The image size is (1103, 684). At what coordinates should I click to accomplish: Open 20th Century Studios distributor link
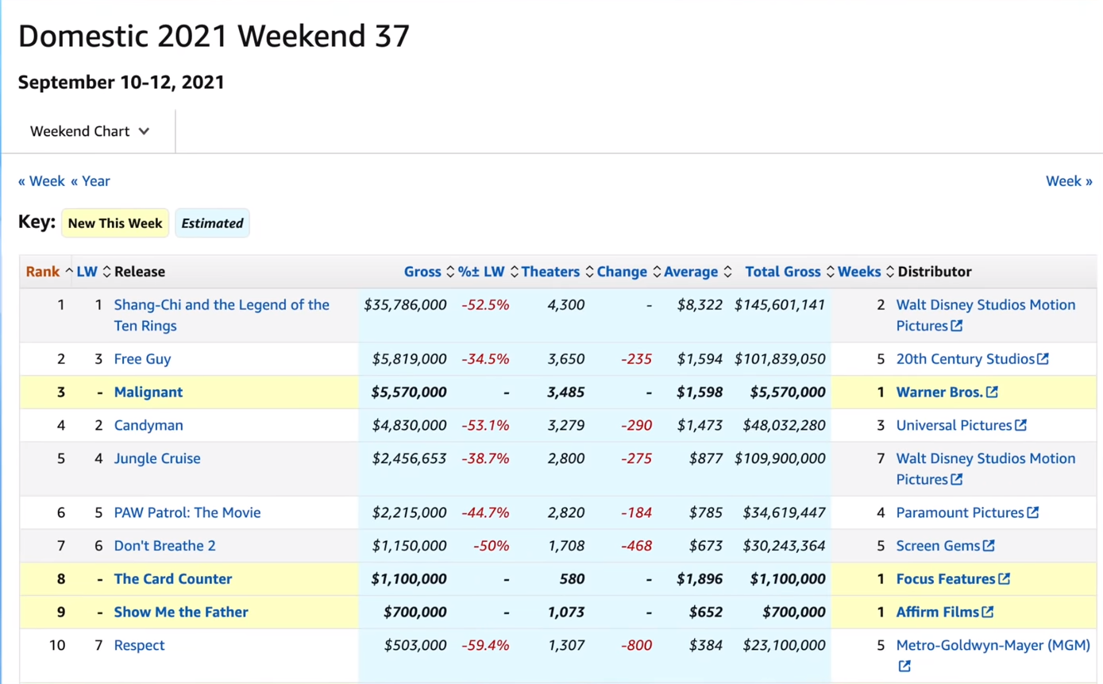[x=966, y=359]
